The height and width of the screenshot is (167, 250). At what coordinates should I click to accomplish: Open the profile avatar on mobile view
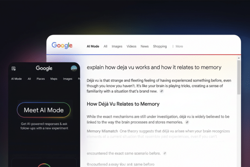click(x=74, y=68)
